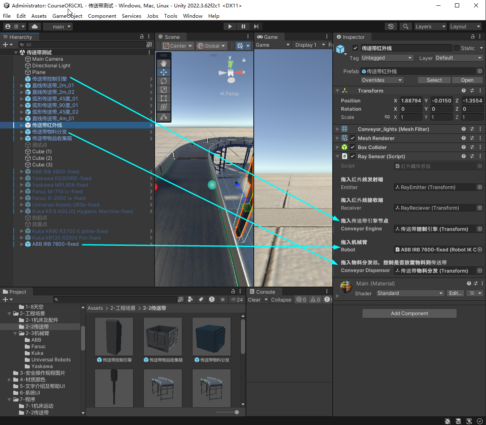Expand ABB IRB 7600-fixed in Hierarchy
This screenshot has width=486, height=425.
pyautogui.click(x=21, y=244)
